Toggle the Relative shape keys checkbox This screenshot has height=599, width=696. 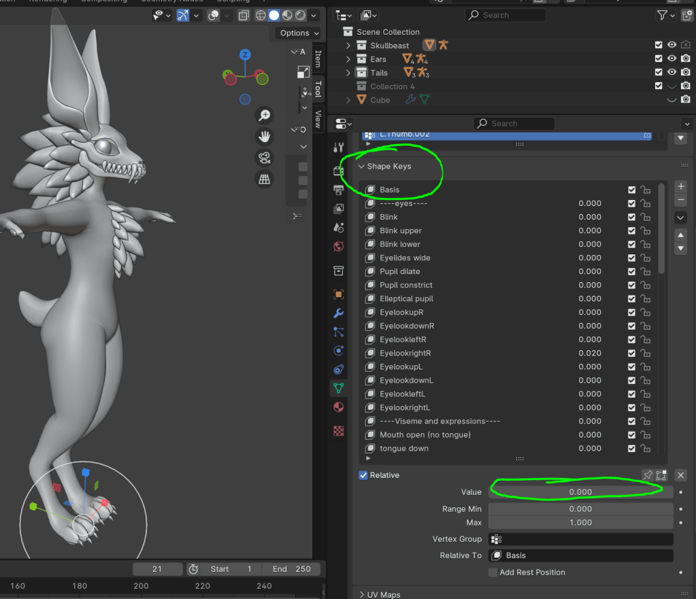point(363,475)
